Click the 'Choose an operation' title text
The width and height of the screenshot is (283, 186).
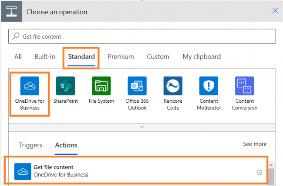tap(57, 12)
